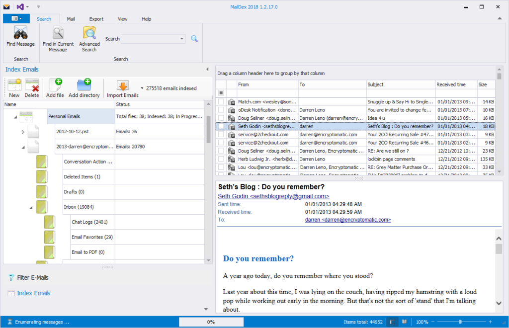Check the Seth Godin email checkbox
This screenshot has width=509, height=328.
pyautogui.click(x=221, y=126)
